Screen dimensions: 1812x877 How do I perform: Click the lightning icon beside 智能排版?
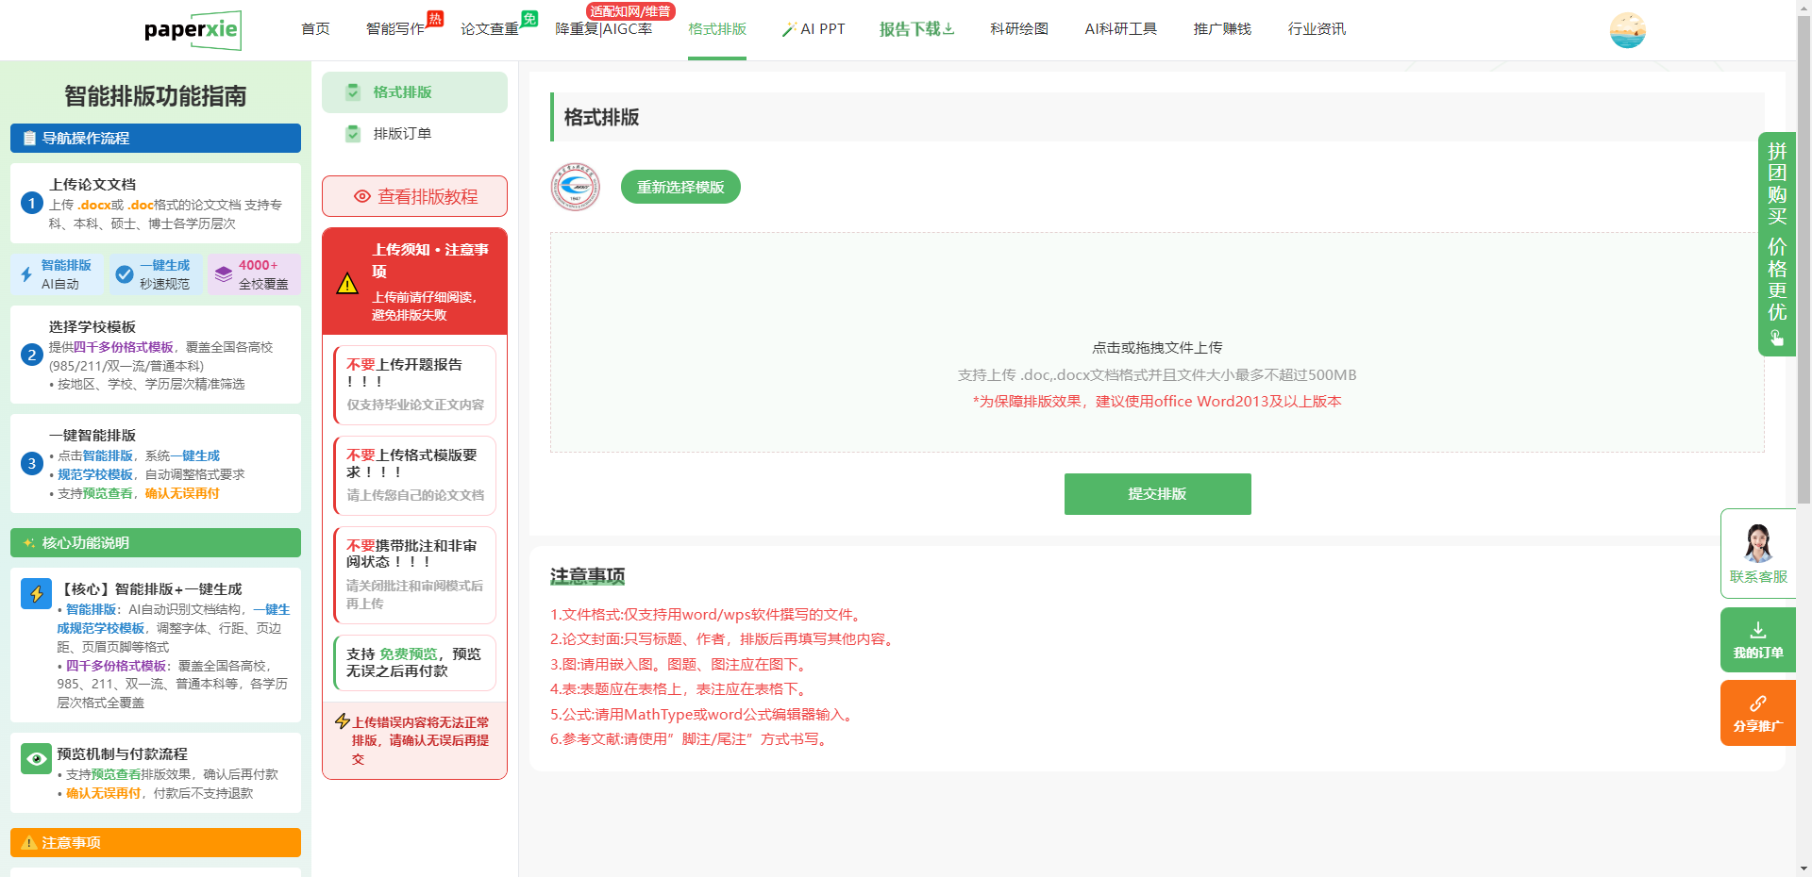[26, 274]
